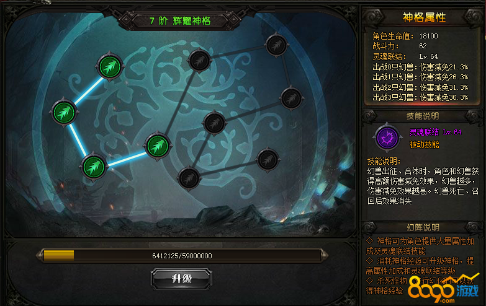Select the dark node at top center
This screenshot has width=486, height=306.
(199, 60)
